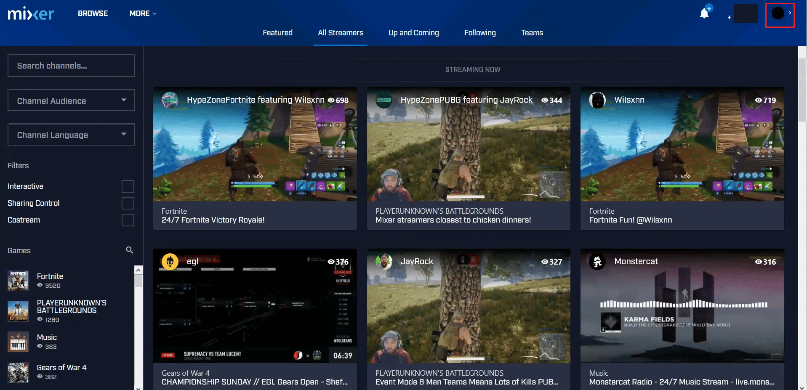This screenshot has height=390, width=807.
Task: Enable the Interactive filter checkbox
Action: click(x=128, y=186)
